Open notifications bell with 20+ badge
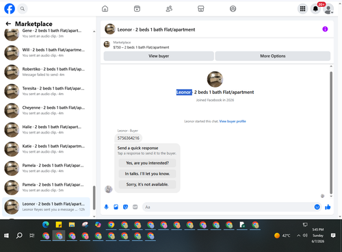 [315, 9]
